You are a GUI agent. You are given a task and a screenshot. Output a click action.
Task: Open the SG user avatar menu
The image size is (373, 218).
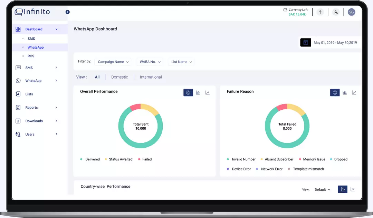(x=351, y=12)
